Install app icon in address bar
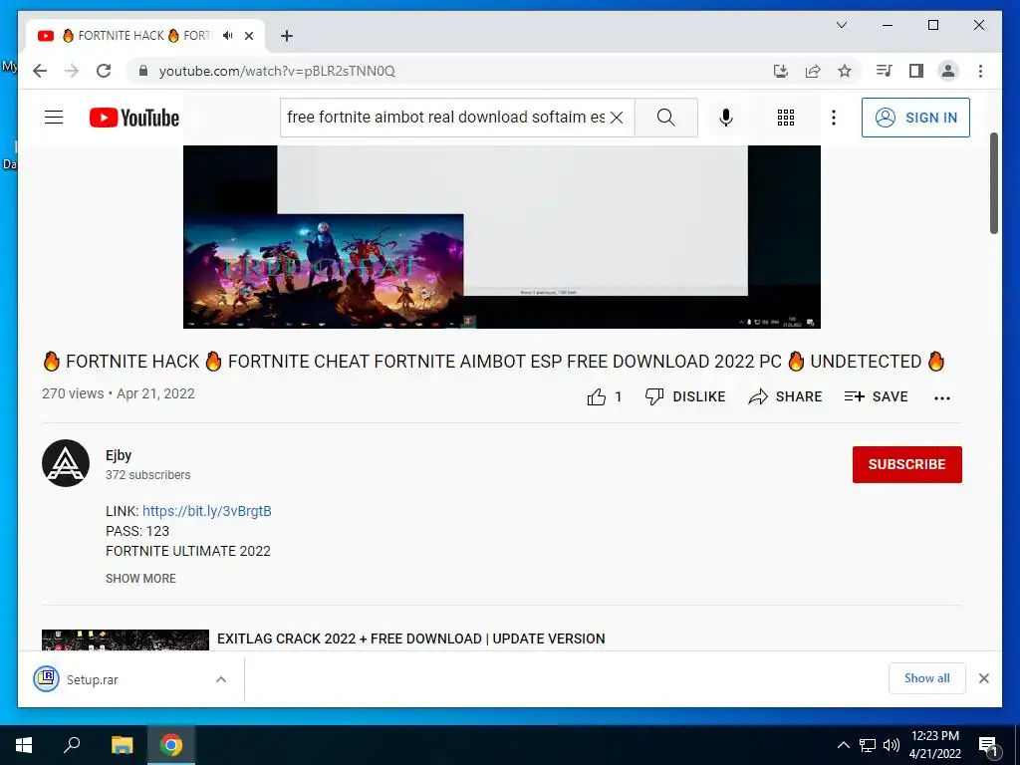This screenshot has height=765, width=1020. tap(781, 71)
